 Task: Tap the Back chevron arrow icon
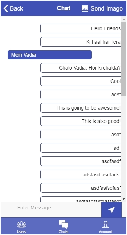pos(6,8)
